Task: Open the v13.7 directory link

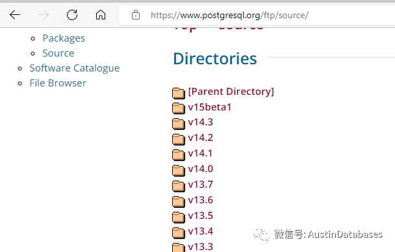Action: (201, 184)
